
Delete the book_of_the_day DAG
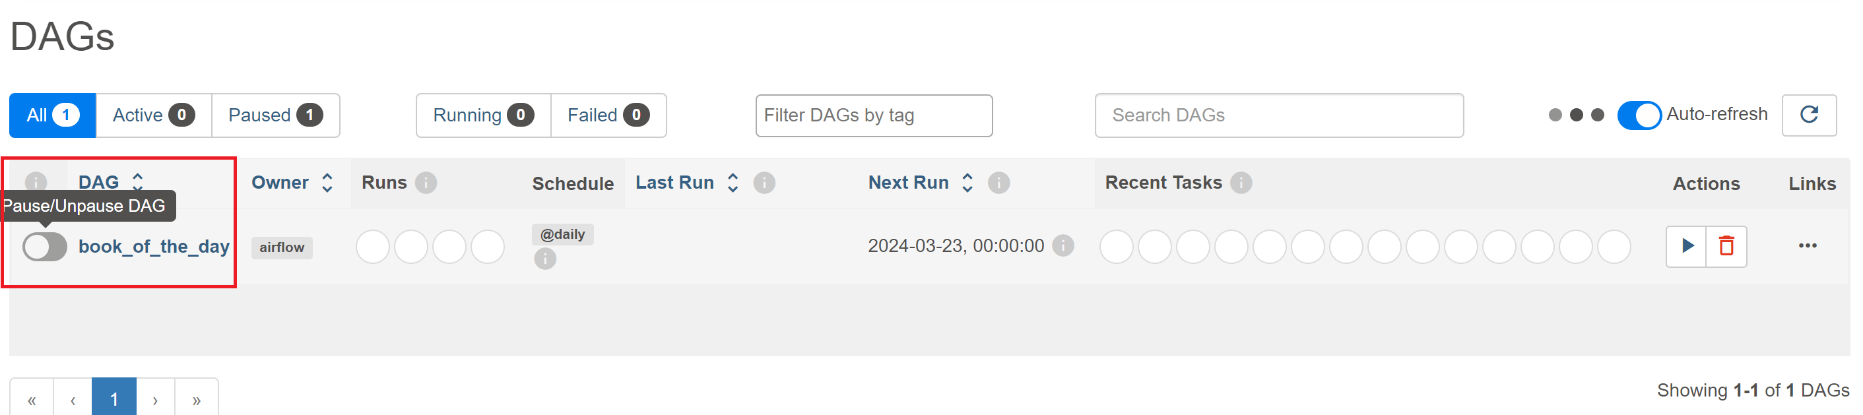pos(1726,247)
